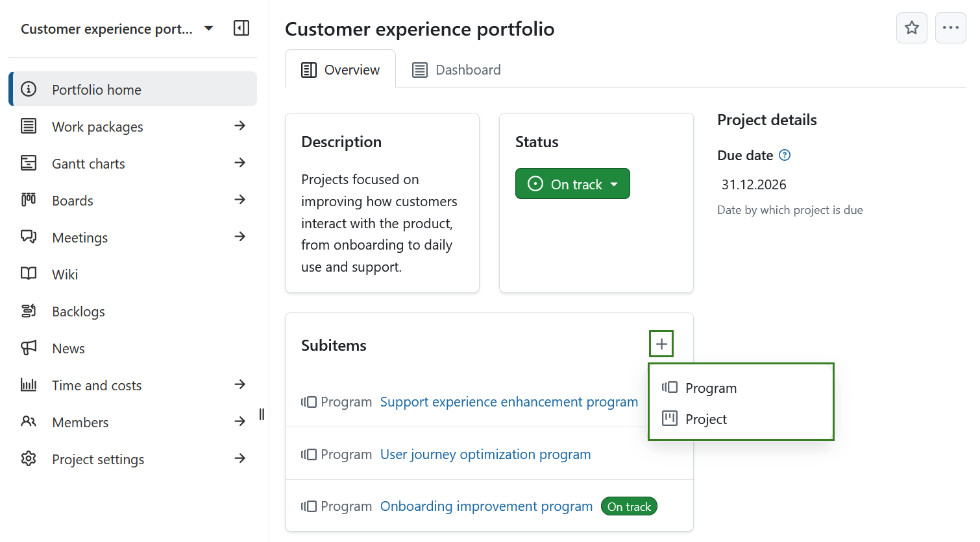The width and height of the screenshot is (980, 542).
Task: Click the Meetings chat bubble icon
Action: coord(29,237)
